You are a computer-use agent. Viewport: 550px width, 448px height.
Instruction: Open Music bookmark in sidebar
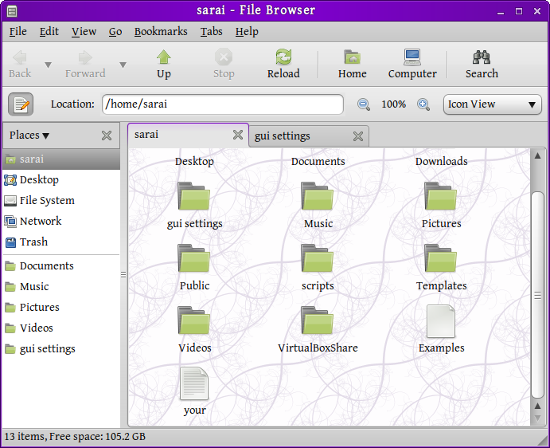pos(61,287)
